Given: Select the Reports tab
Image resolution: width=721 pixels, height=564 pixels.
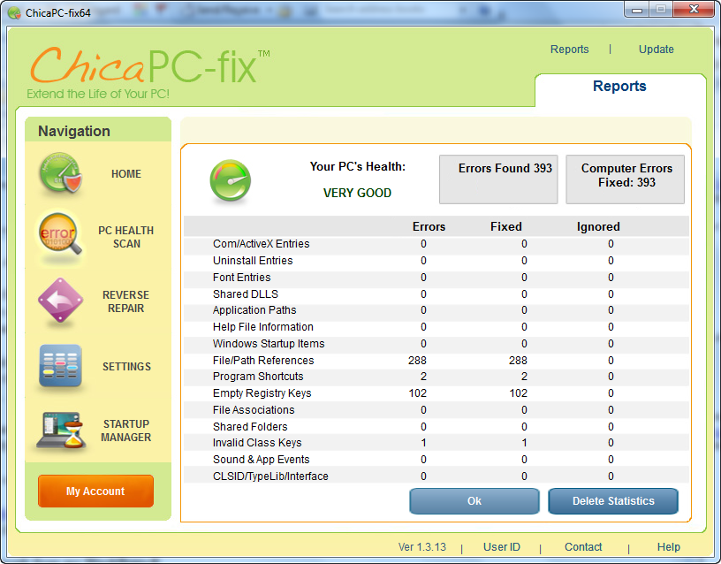Looking at the screenshot, I should 619,87.
